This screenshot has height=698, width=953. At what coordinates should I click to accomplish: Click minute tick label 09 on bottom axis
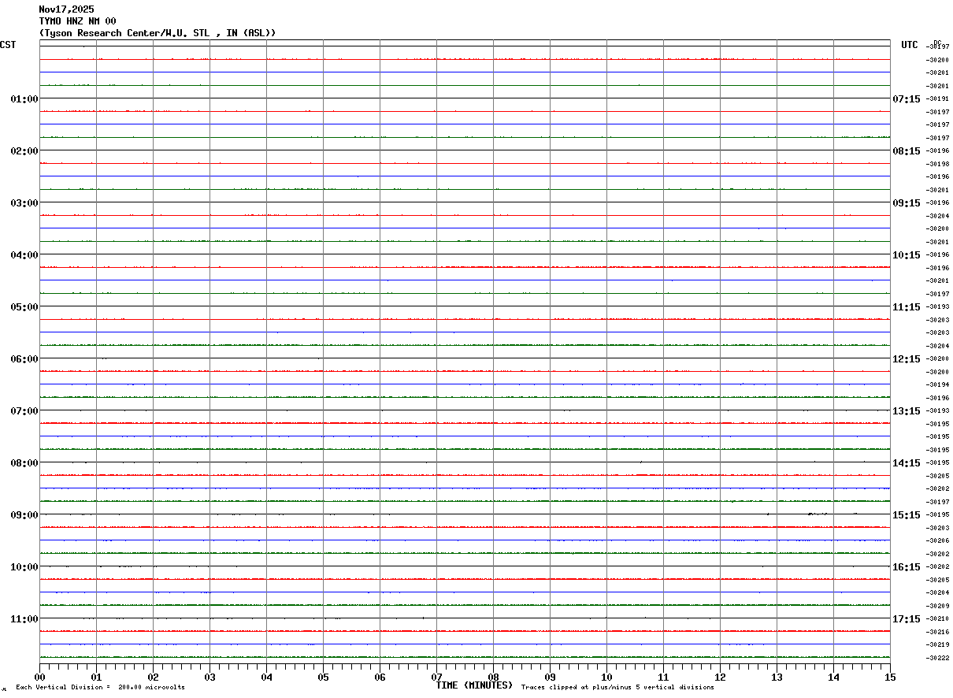point(550,677)
